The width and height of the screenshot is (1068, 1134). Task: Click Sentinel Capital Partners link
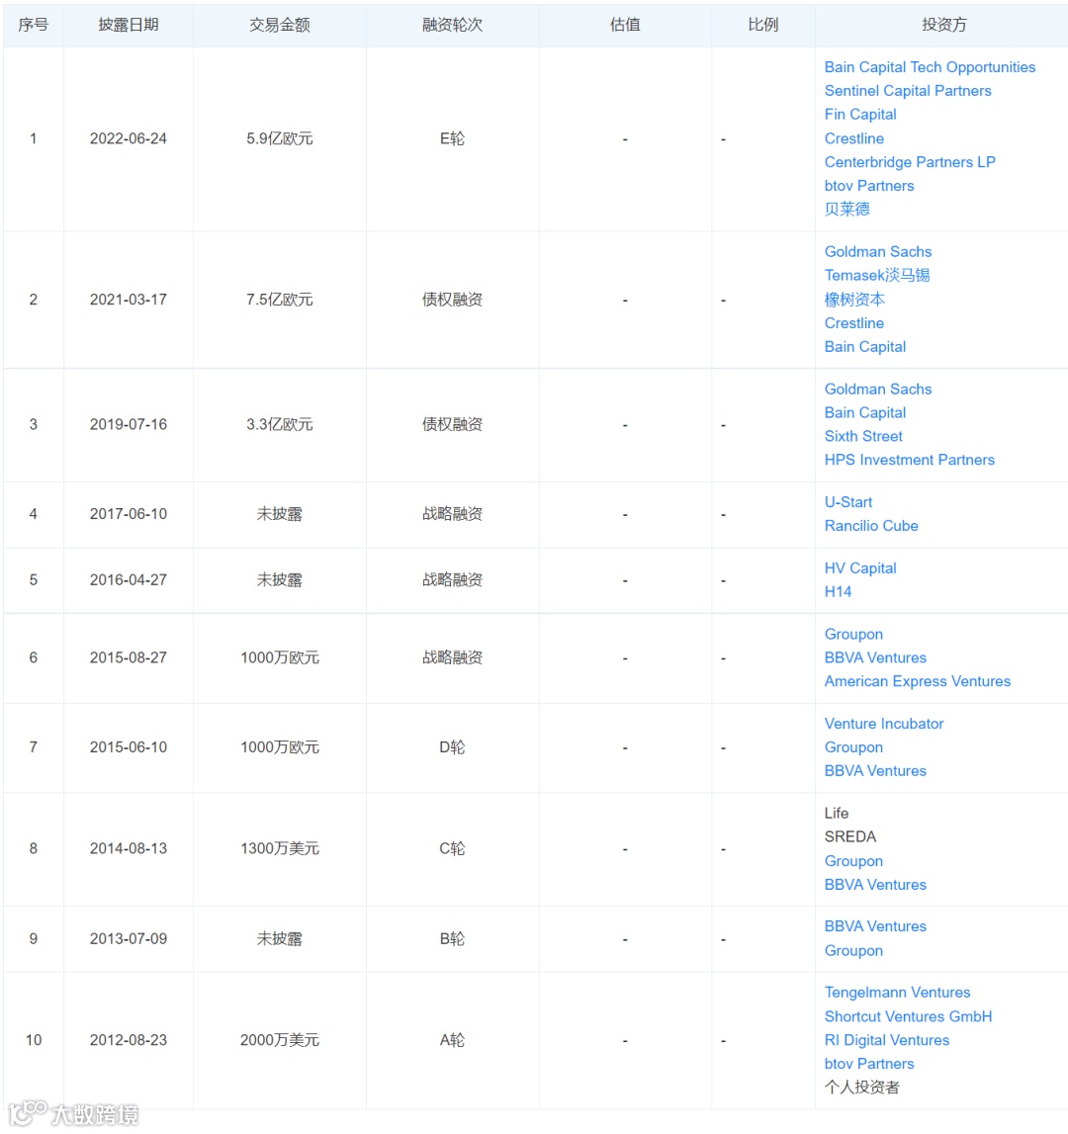908,91
